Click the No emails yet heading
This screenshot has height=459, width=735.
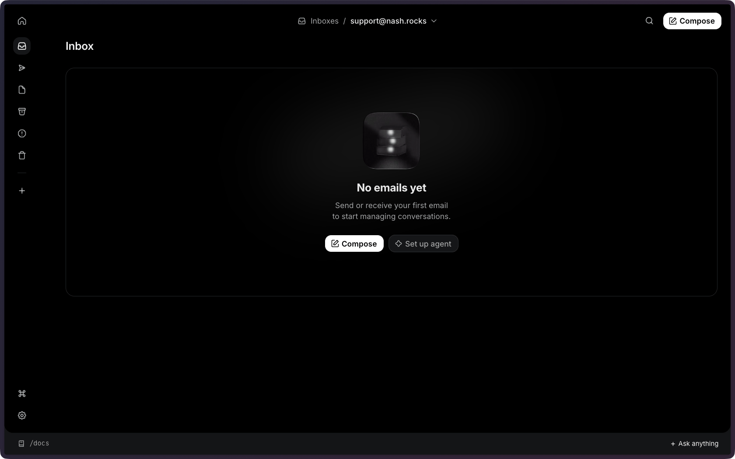[392, 188]
